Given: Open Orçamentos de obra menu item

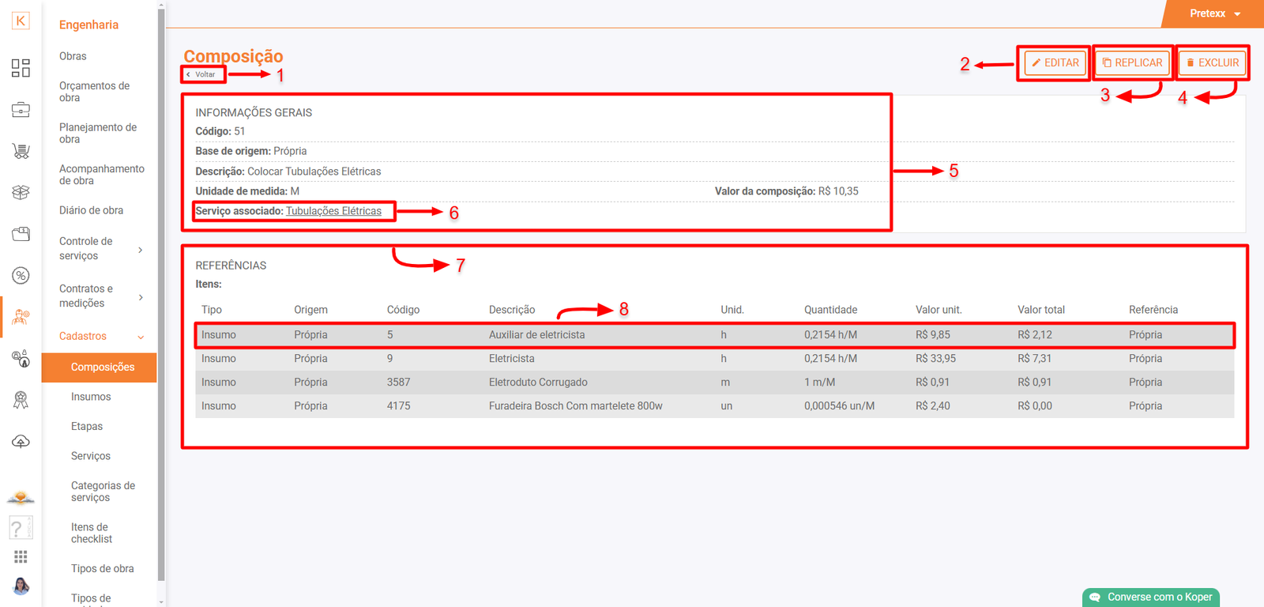Looking at the screenshot, I should [x=94, y=92].
